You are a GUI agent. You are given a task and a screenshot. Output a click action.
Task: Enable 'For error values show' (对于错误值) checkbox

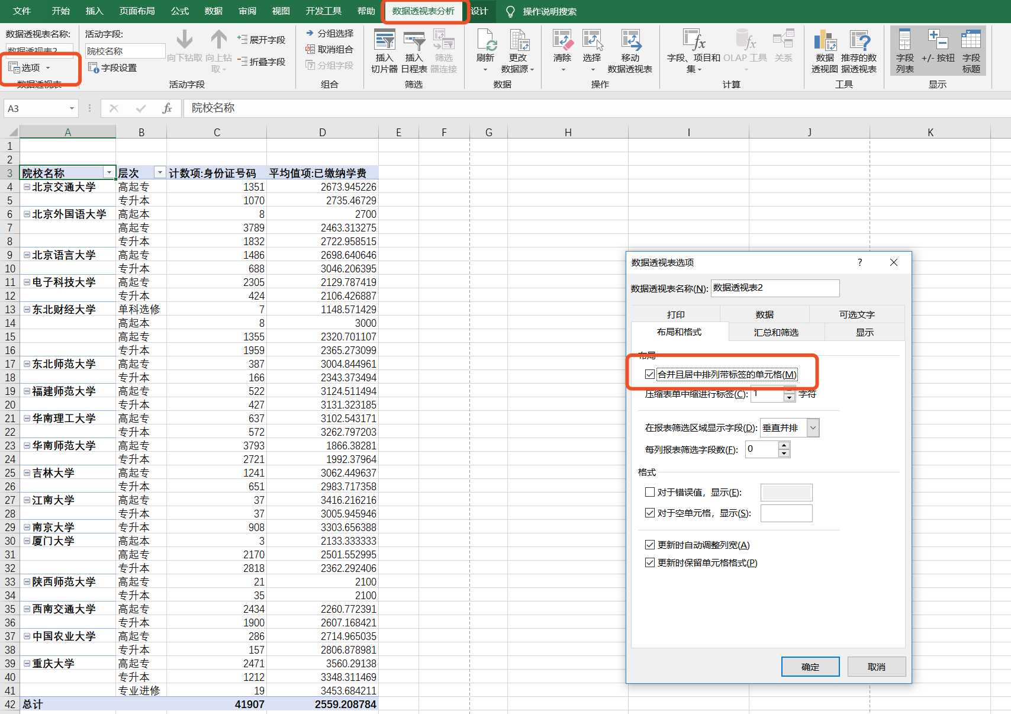(x=650, y=492)
